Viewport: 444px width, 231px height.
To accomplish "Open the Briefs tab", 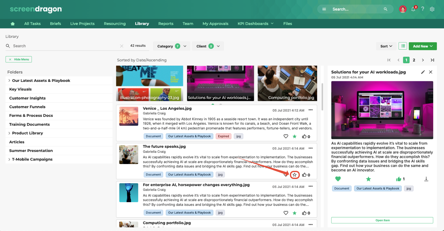I will coord(55,24).
